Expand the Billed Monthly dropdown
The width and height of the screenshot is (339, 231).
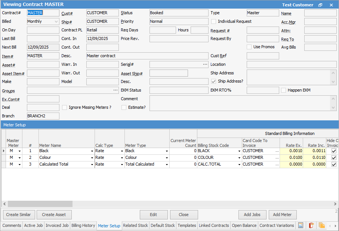pyautogui.click(x=56, y=21)
